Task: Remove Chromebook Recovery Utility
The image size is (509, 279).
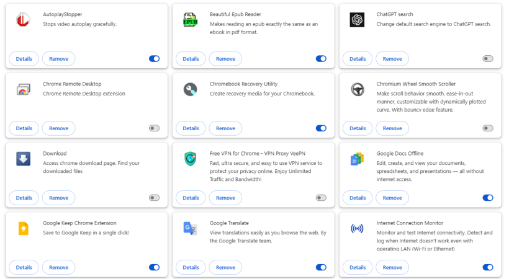Action: pyautogui.click(x=225, y=128)
